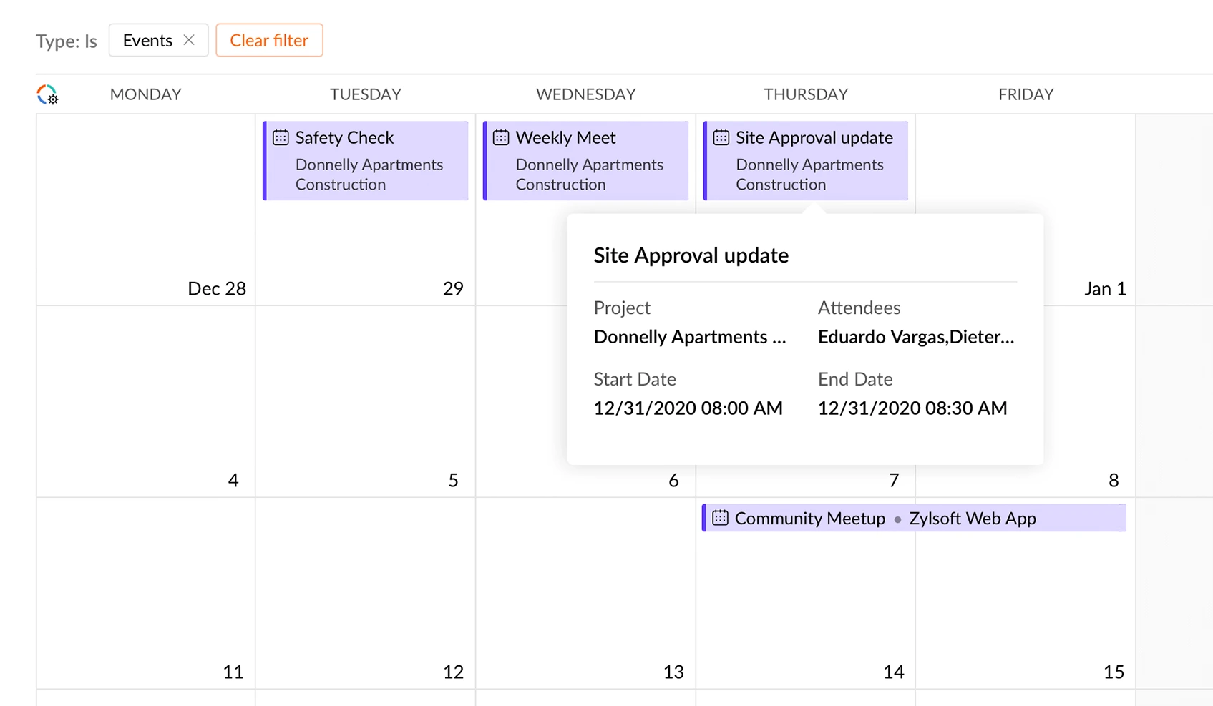Click the Events filter tag
Image resolution: width=1213 pixels, height=706 pixels.
coord(147,40)
